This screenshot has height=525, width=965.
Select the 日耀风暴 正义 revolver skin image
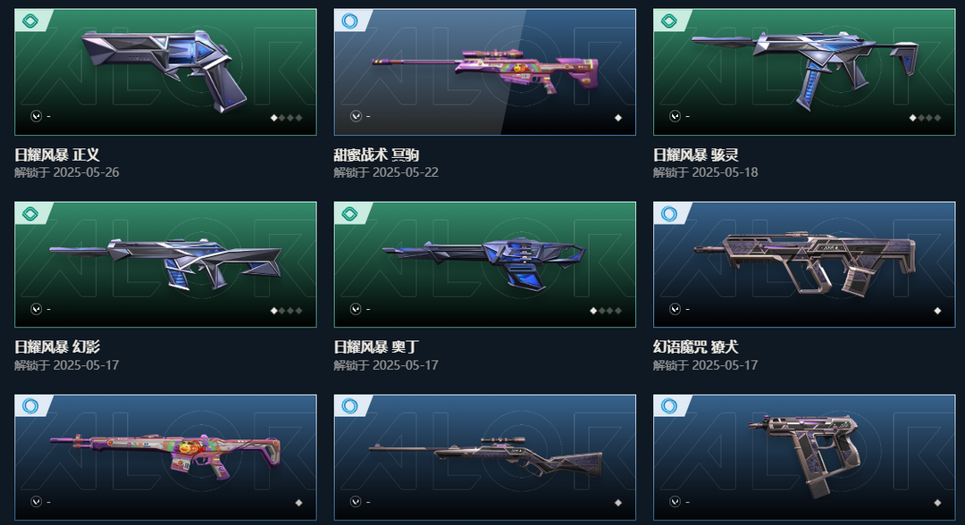click(165, 72)
